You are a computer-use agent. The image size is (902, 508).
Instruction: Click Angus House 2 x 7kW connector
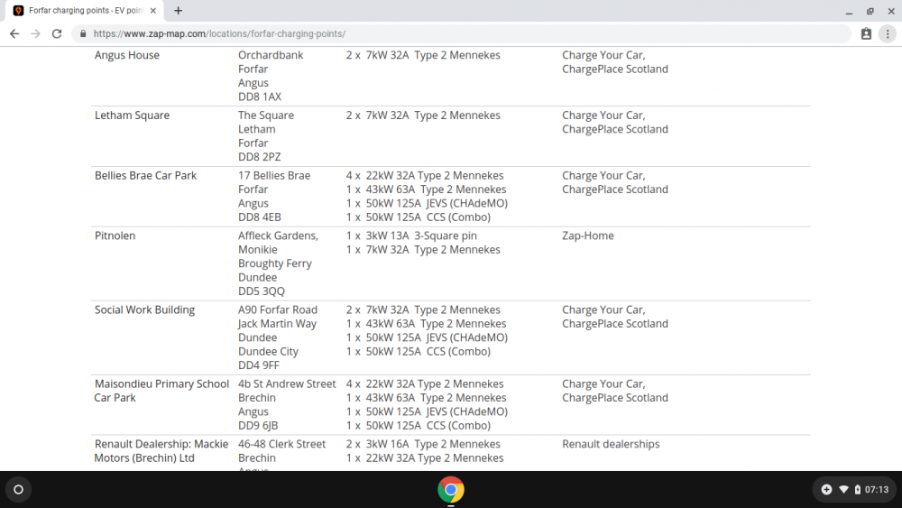(x=423, y=55)
